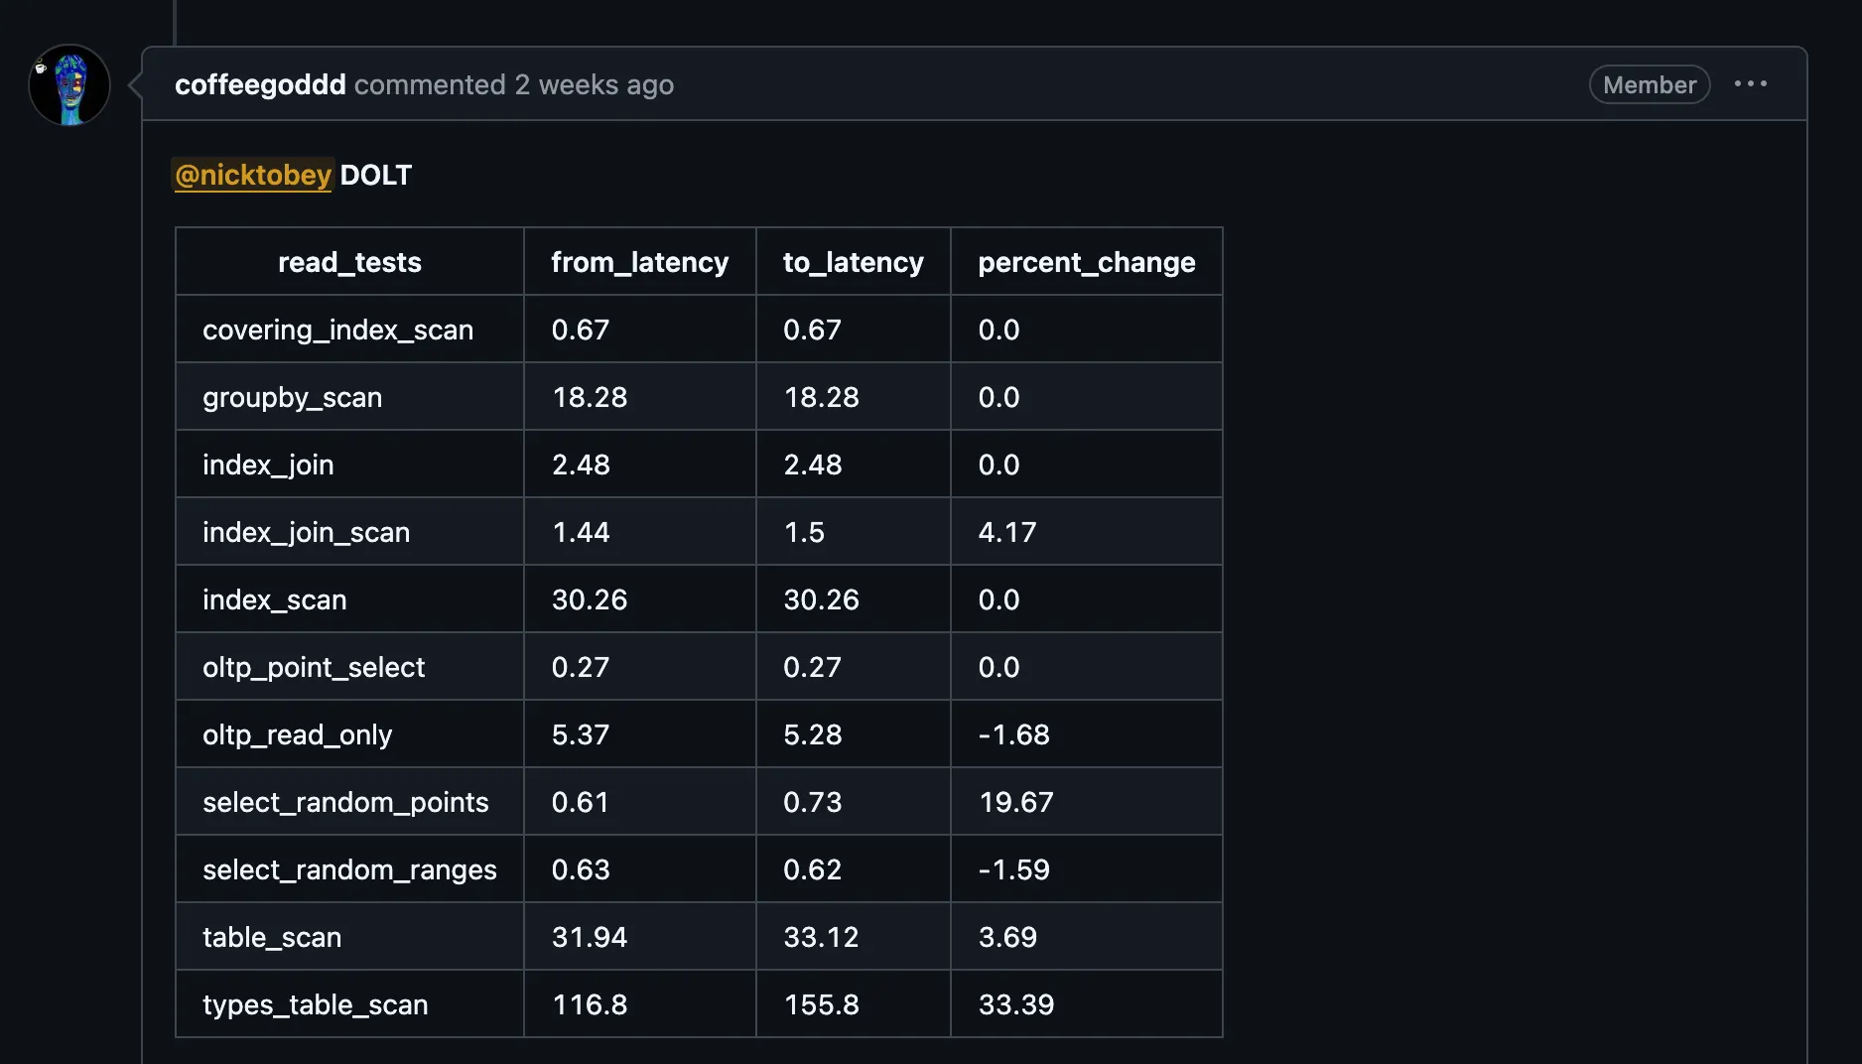Image resolution: width=1862 pixels, height=1064 pixels.
Task: Open the '2 weeks ago' timestamp permalink
Action: tap(594, 85)
